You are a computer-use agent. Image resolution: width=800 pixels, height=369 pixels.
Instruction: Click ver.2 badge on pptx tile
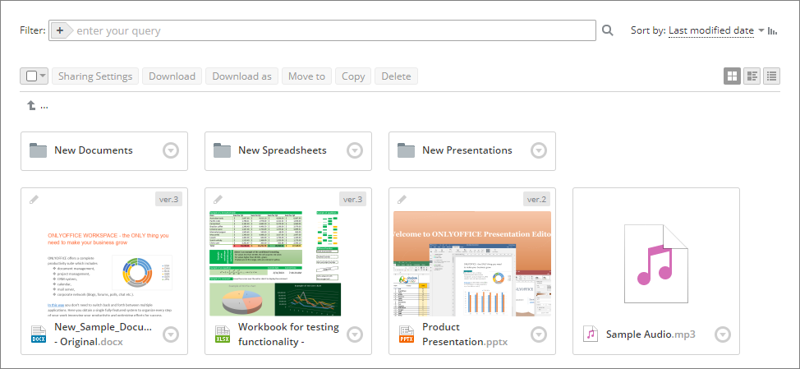click(536, 199)
